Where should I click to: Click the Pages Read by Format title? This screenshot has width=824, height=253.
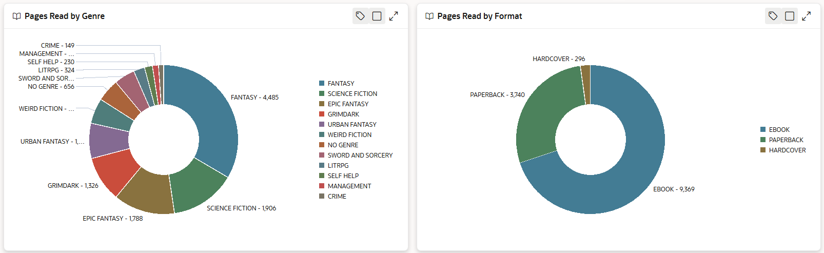tap(480, 16)
